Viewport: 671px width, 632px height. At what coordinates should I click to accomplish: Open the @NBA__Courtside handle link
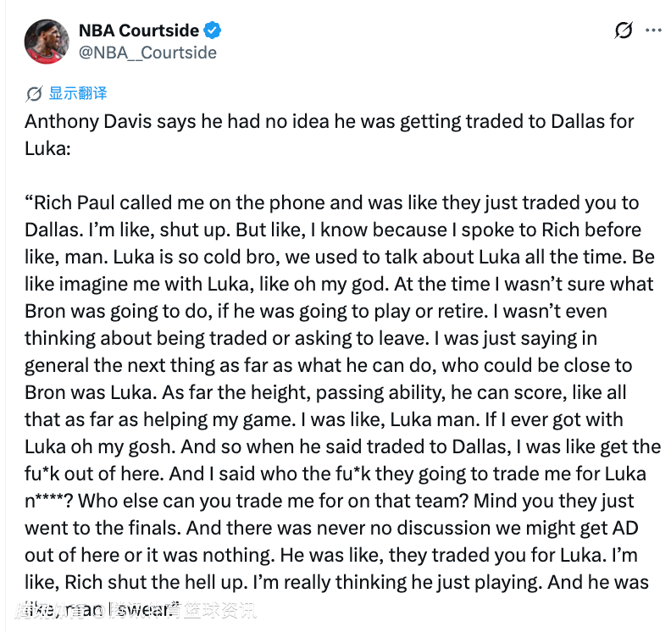pyautogui.click(x=147, y=53)
